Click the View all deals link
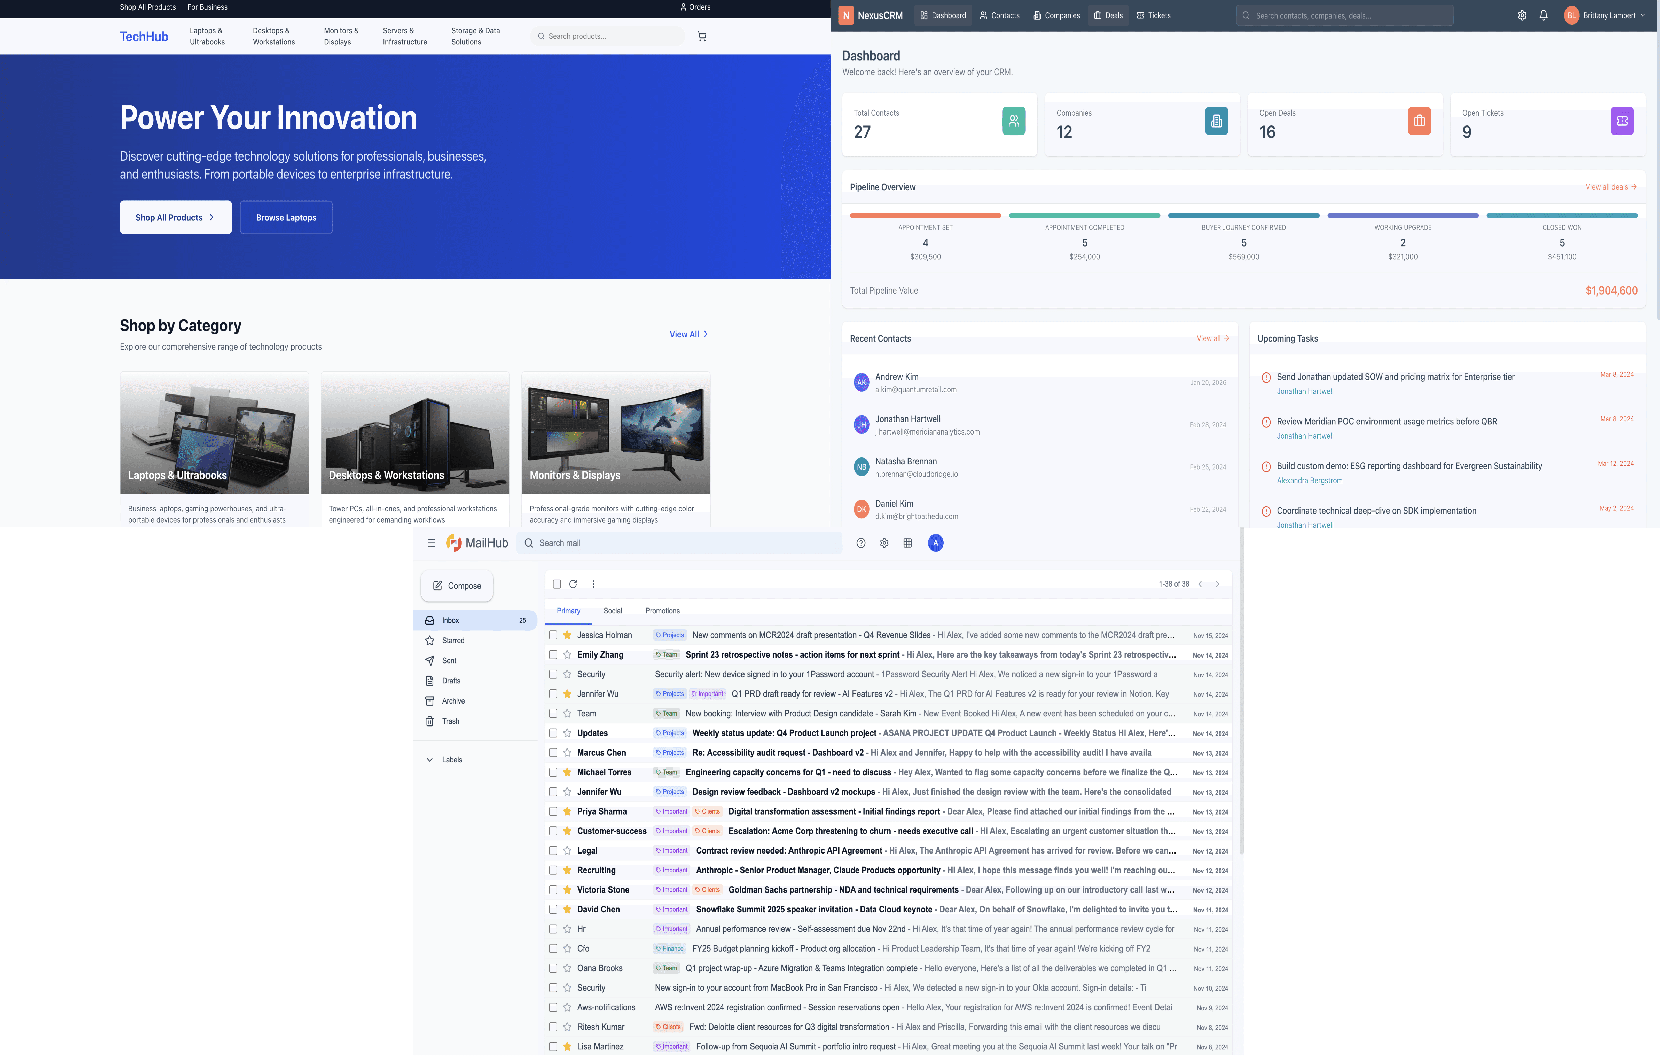Screen dimensions: 1660x1058 [x=1611, y=187]
